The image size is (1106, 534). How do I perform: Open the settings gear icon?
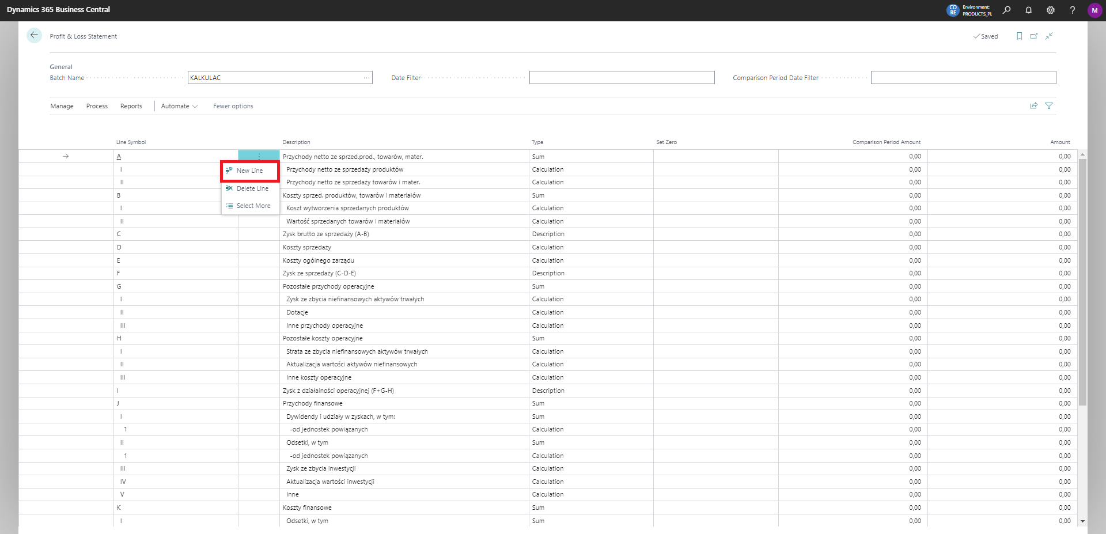pyautogui.click(x=1050, y=10)
